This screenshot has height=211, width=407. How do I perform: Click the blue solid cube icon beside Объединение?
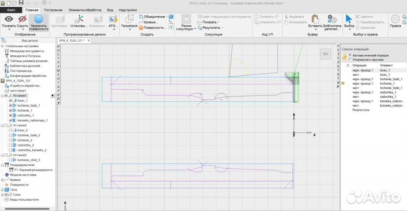pyautogui.click(x=171, y=16)
